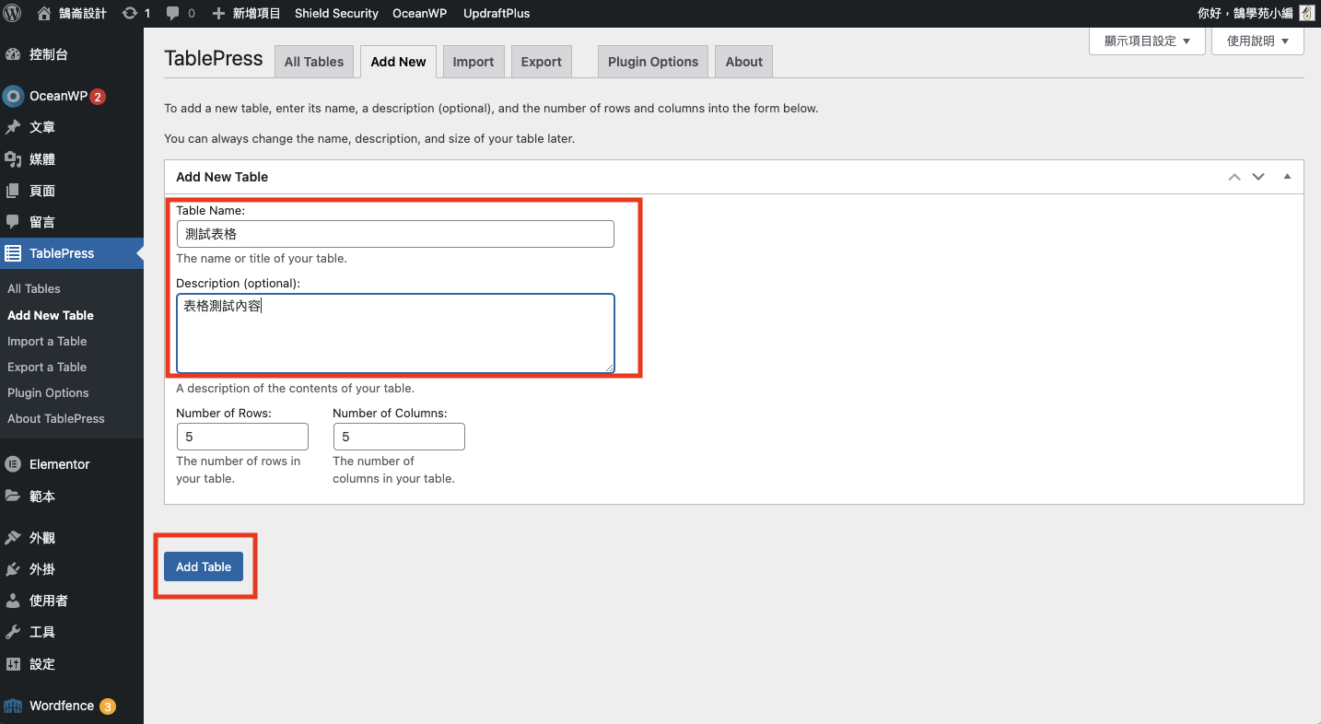Expand the 顯示項目設定 screen options dropdown

[1147, 41]
